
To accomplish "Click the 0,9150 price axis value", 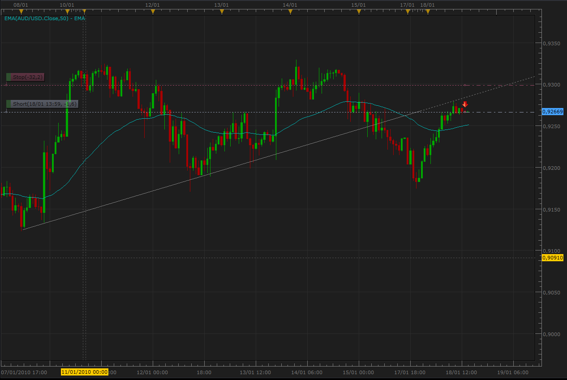I will coord(551,209).
